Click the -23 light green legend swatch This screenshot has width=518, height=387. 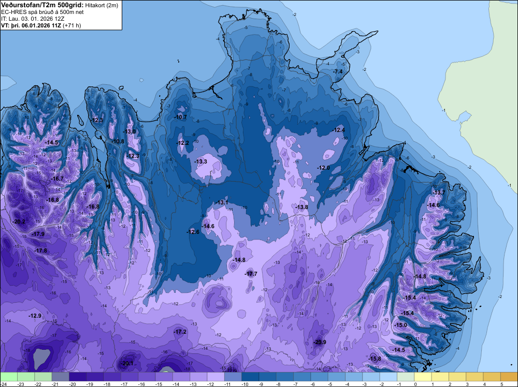pyautogui.click(x=26, y=376)
